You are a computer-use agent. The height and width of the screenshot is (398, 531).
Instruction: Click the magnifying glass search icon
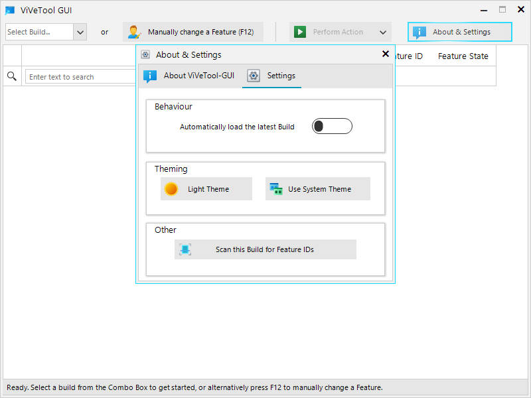coord(12,77)
